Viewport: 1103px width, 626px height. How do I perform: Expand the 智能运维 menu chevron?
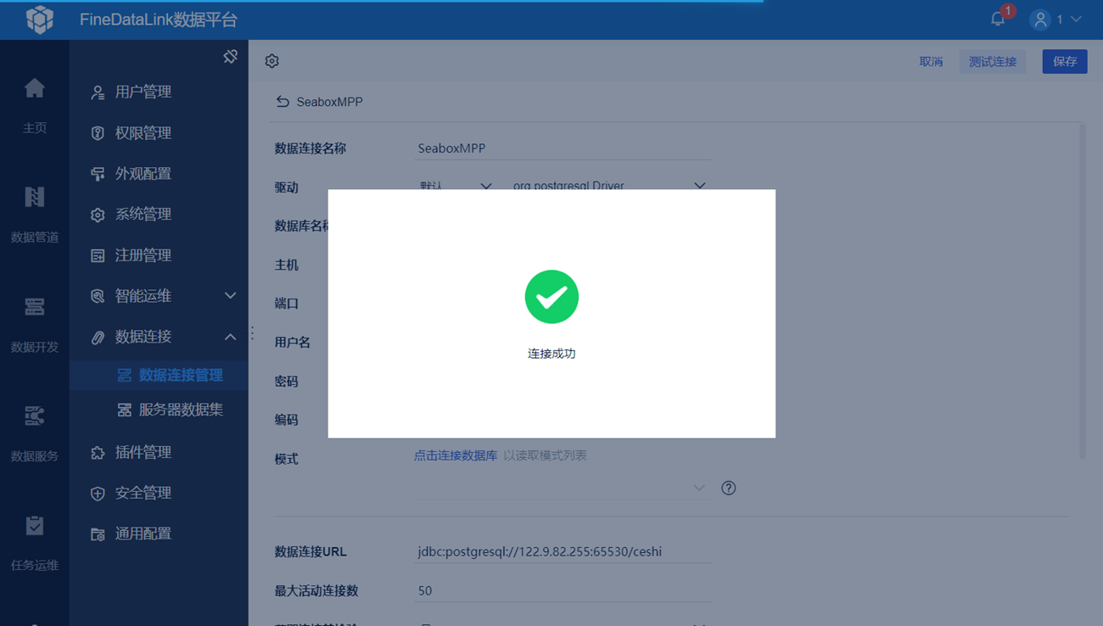230,295
